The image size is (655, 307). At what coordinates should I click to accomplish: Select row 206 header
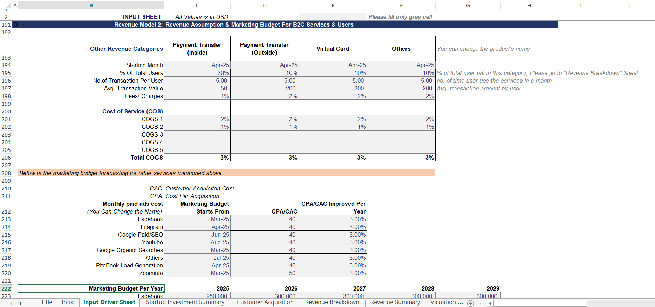click(6, 158)
